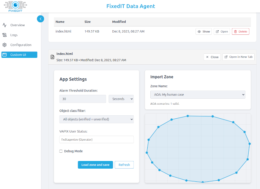The height and width of the screenshot is (189, 260).
Task: Click Load zone and save
Action: click(95, 165)
